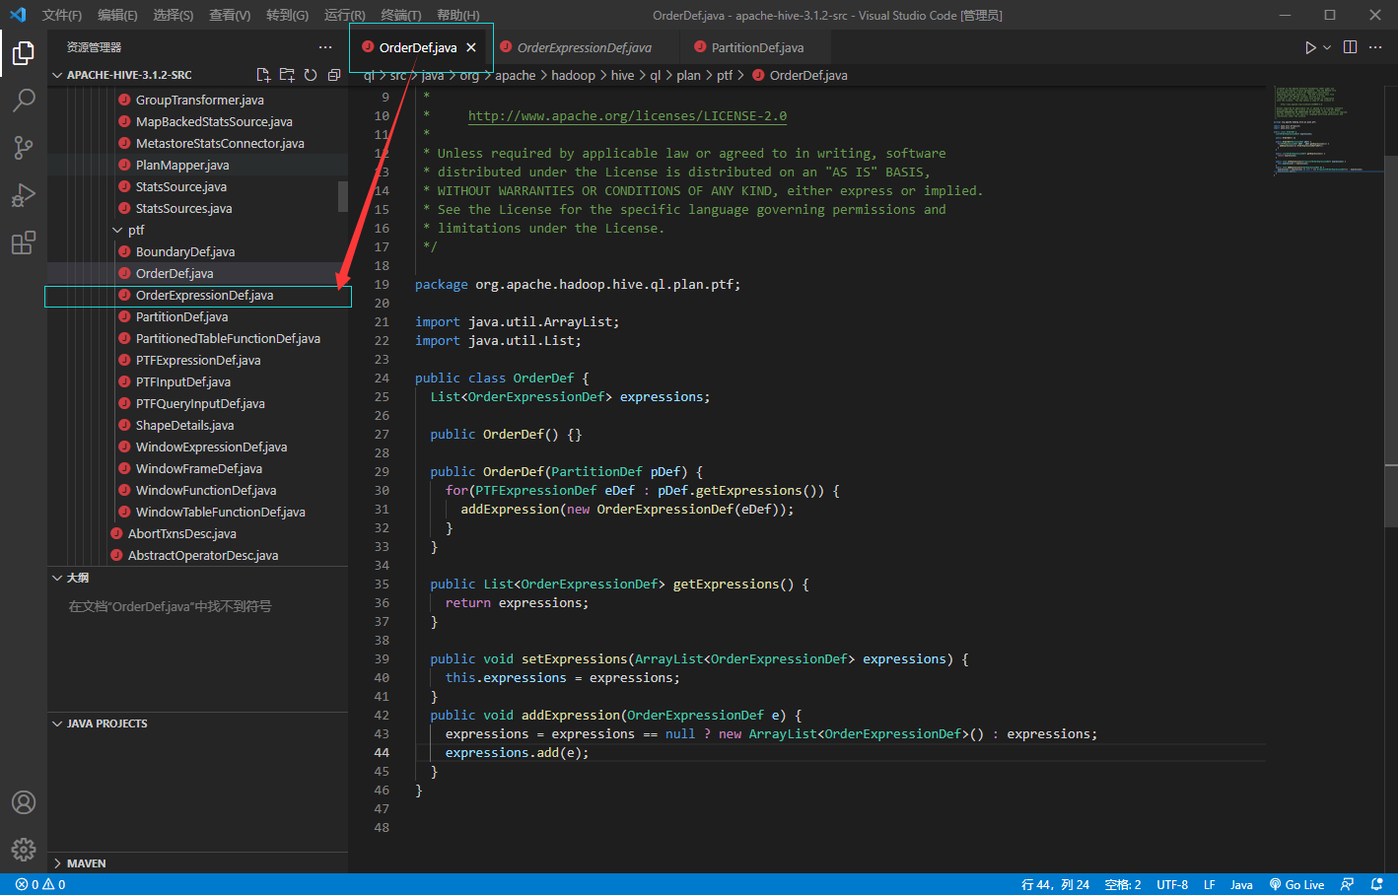The width and height of the screenshot is (1398, 895).
Task: Click the 'ptf' breadcrumb segment
Action: coord(725,75)
